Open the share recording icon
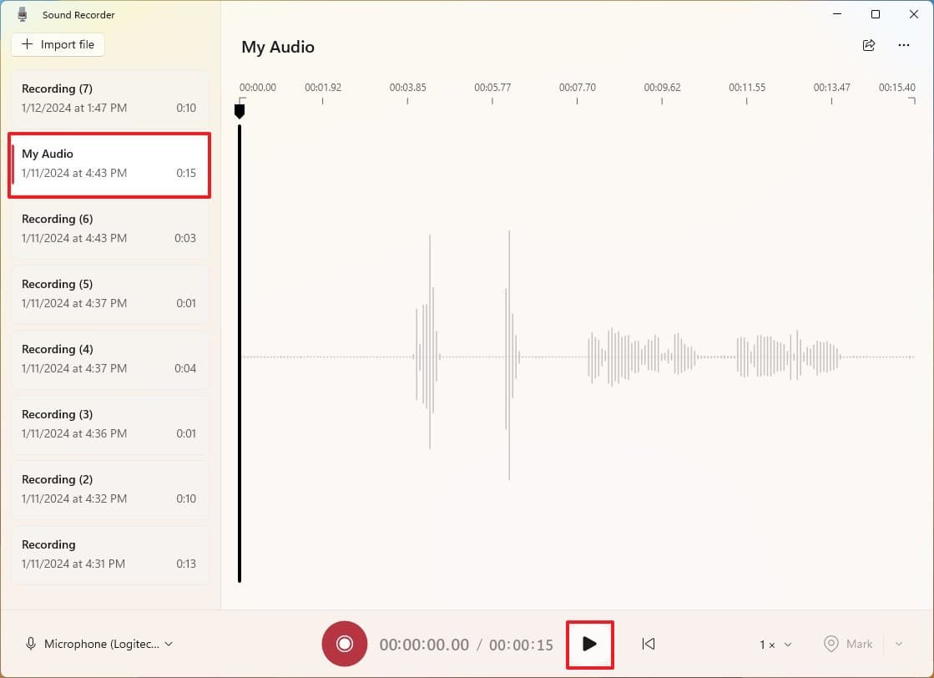The height and width of the screenshot is (678, 934). (869, 45)
